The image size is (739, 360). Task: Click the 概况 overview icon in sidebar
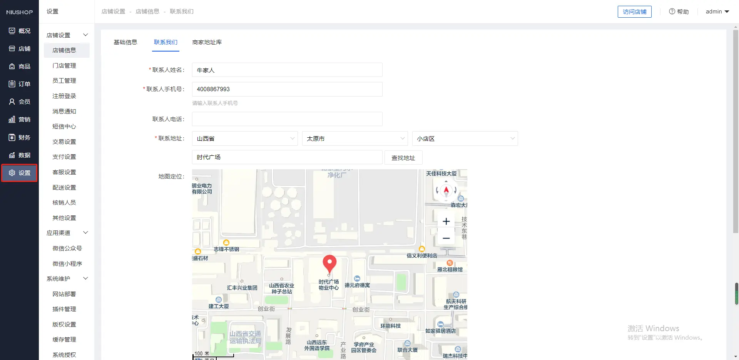(12, 31)
